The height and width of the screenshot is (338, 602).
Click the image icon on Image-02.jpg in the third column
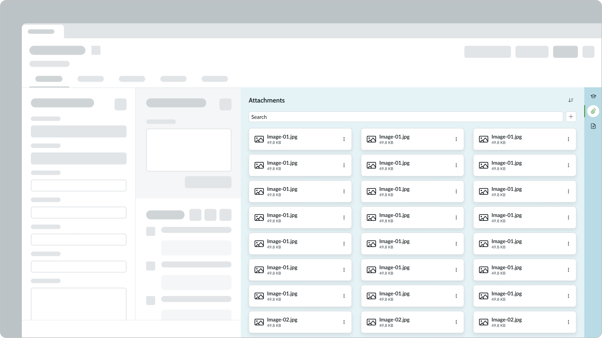[x=484, y=322]
